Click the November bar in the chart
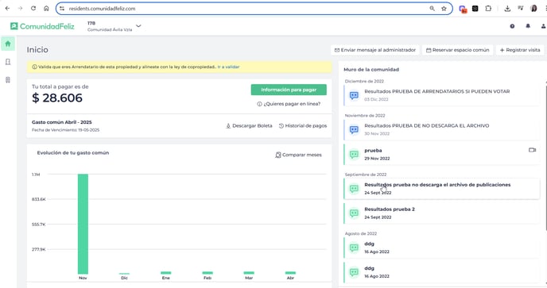547x288 pixels. 83,224
